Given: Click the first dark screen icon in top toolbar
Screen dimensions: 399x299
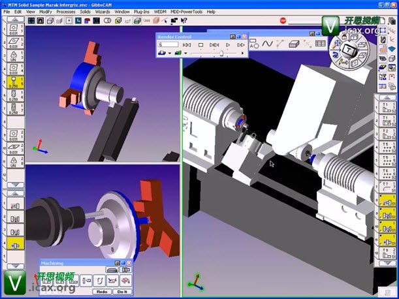Looking at the screenshot, I should [31, 21].
